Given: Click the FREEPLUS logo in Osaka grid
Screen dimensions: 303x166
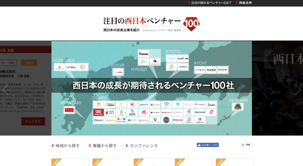Looking at the screenshot, I should 178,112.
